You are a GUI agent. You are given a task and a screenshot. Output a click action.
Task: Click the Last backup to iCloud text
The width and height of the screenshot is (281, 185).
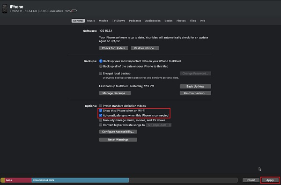click(x=126, y=86)
